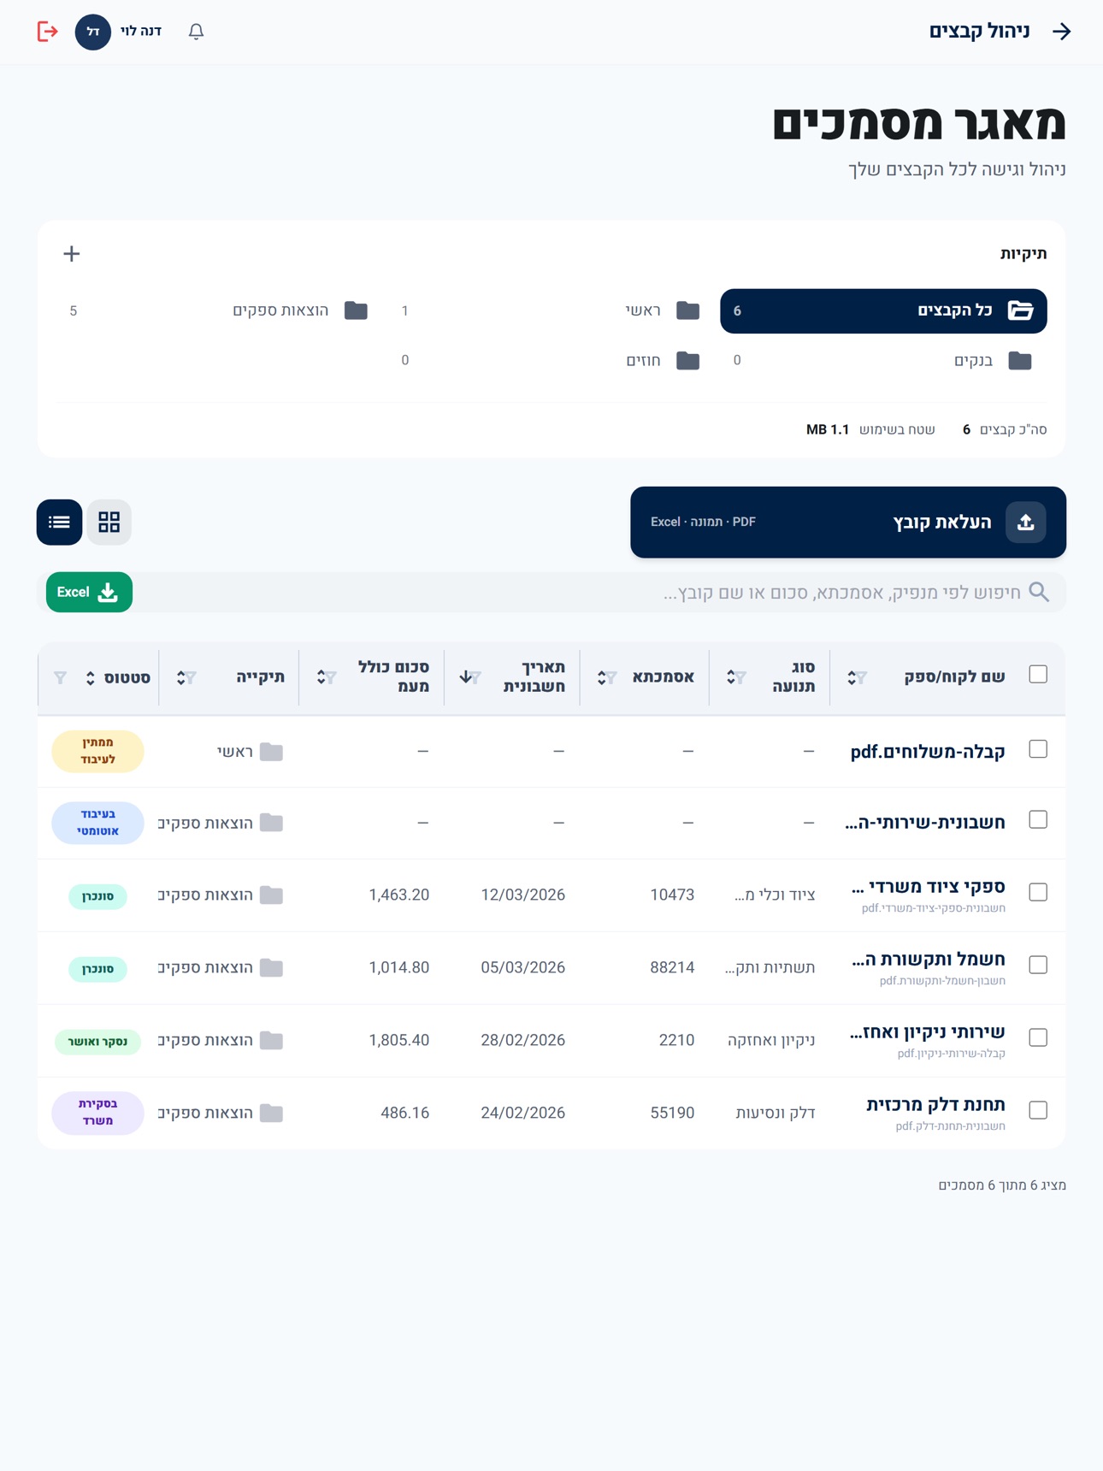Click the העלאת קובץ upload button
Image resolution: width=1103 pixels, height=1471 pixels.
pos(848,523)
